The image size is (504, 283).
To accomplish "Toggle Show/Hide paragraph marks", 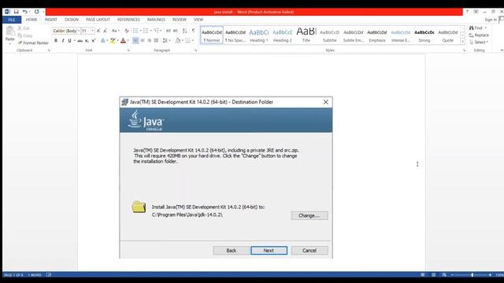I will [x=193, y=31].
